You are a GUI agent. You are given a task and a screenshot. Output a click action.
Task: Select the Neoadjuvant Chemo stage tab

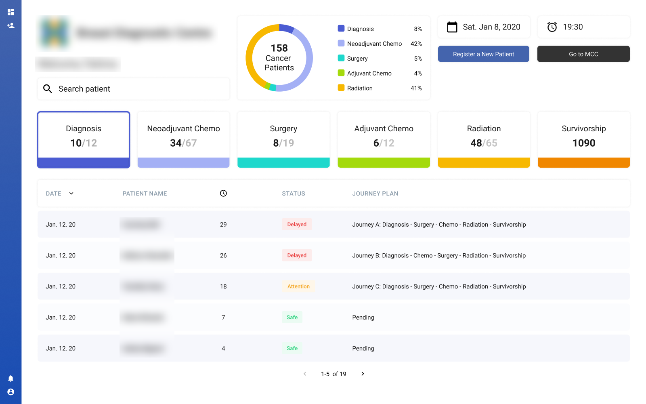(x=184, y=140)
